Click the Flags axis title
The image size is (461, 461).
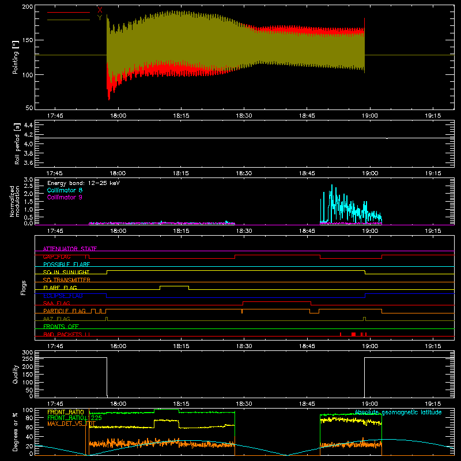click(x=24, y=288)
